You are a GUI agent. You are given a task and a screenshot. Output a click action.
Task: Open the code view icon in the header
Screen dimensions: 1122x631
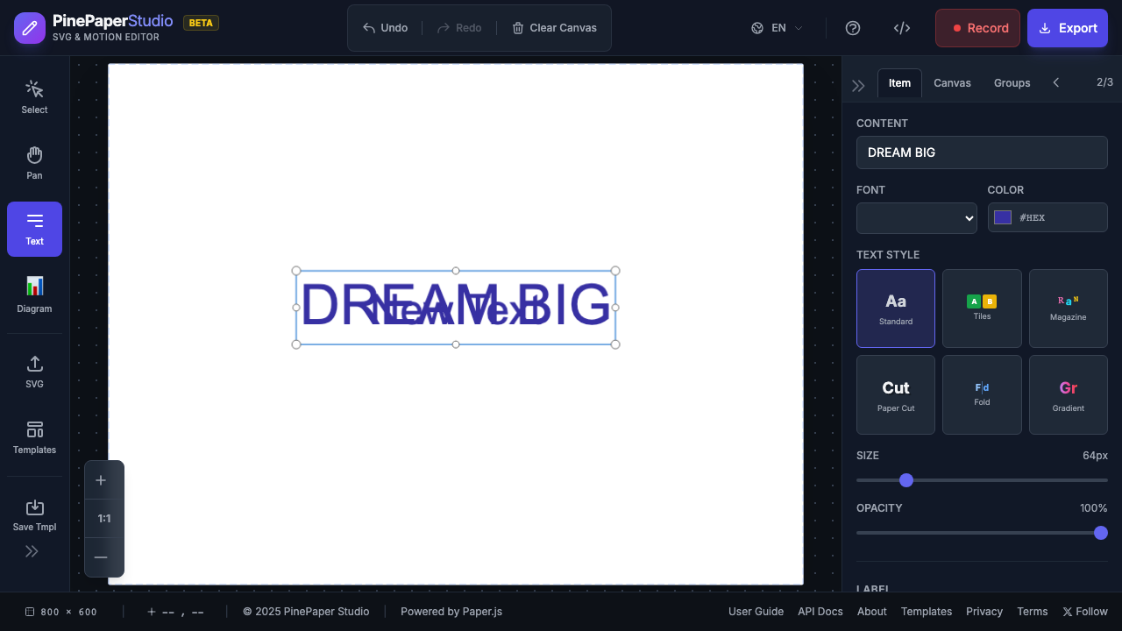[902, 27]
